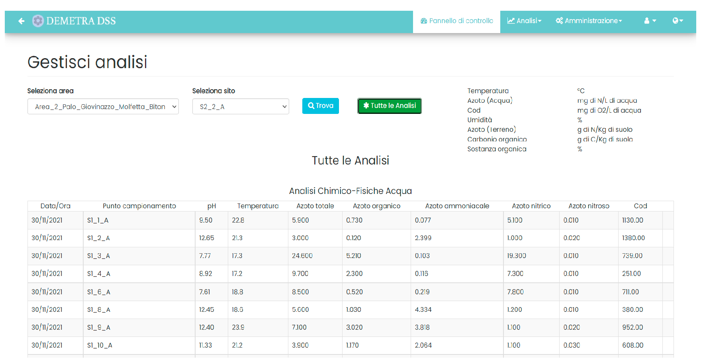
Task: Expand the Amministrazione menu
Action: tap(589, 21)
